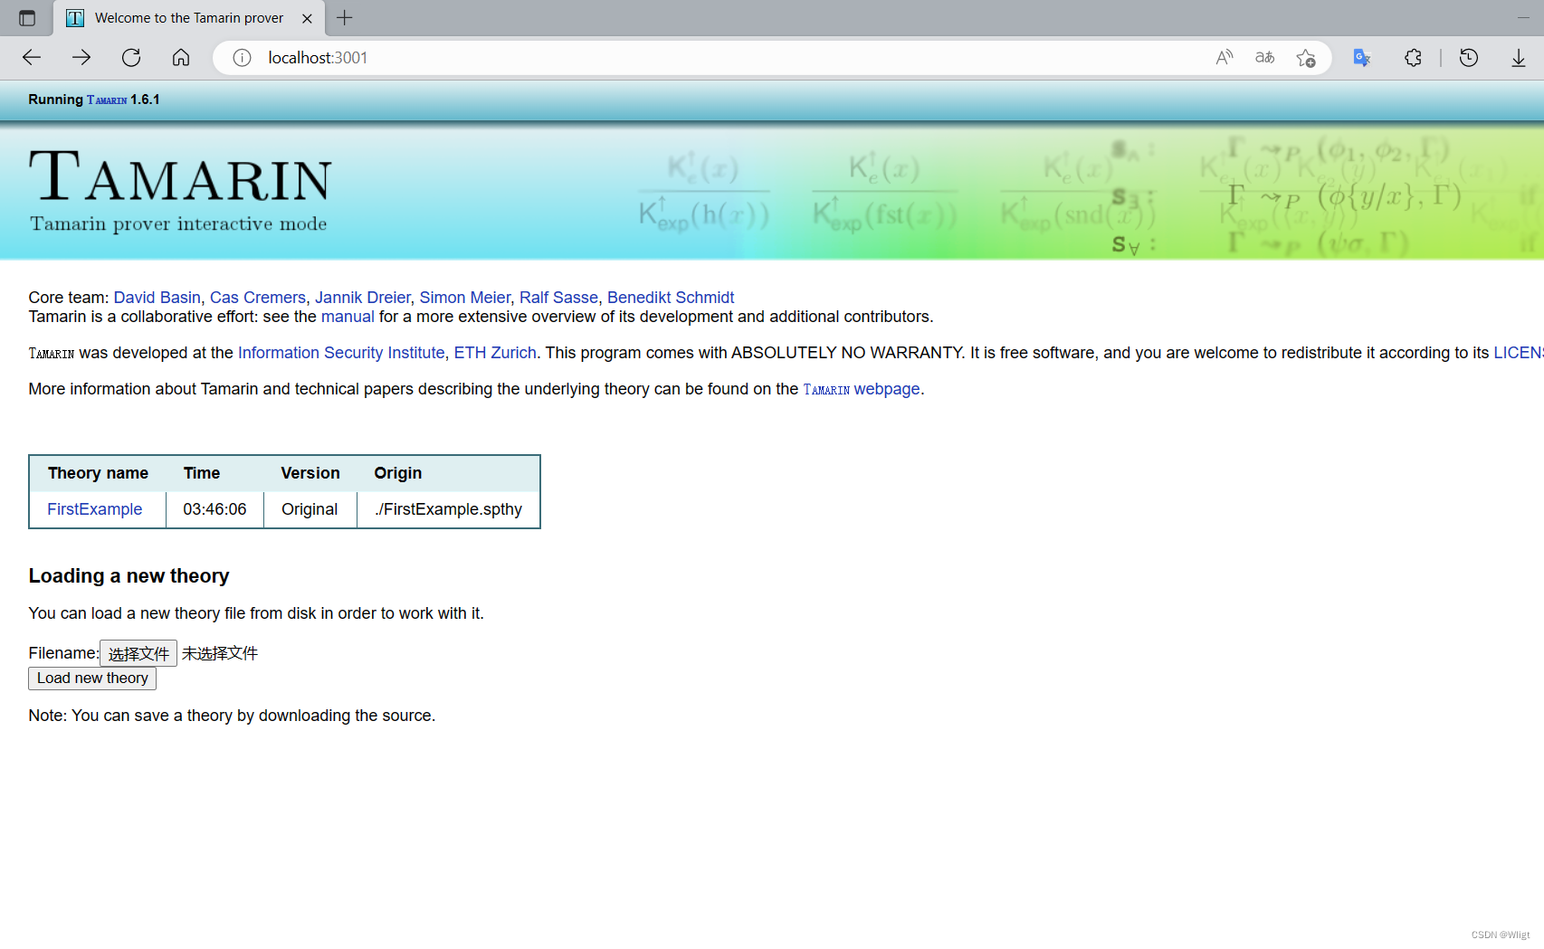Close the Tamarin prover tab
1544x949 pixels.
pos(307,18)
